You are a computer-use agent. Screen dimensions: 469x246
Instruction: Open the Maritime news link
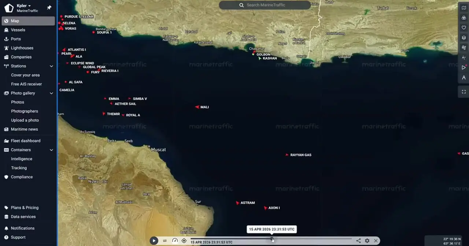pyautogui.click(x=24, y=129)
